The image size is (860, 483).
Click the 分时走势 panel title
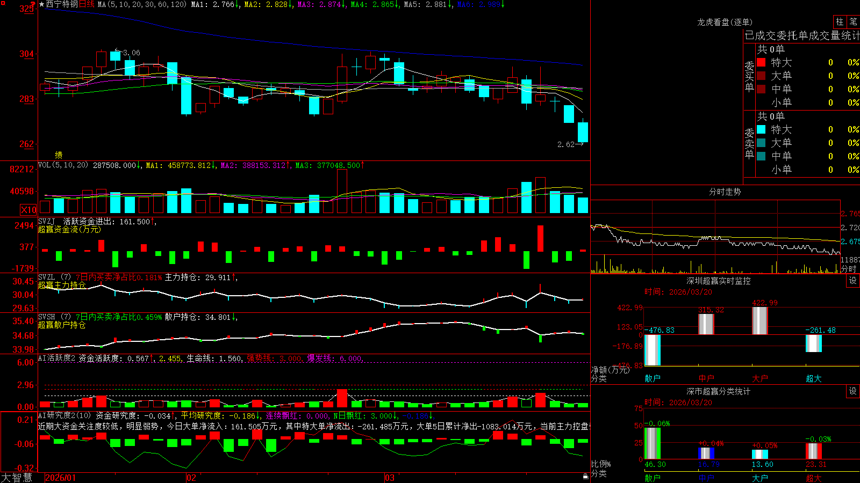point(725,192)
